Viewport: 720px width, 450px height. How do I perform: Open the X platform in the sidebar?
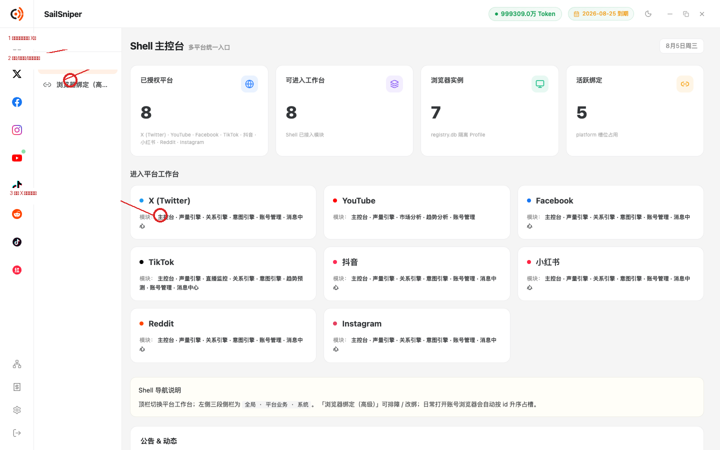tap(17, 74)
